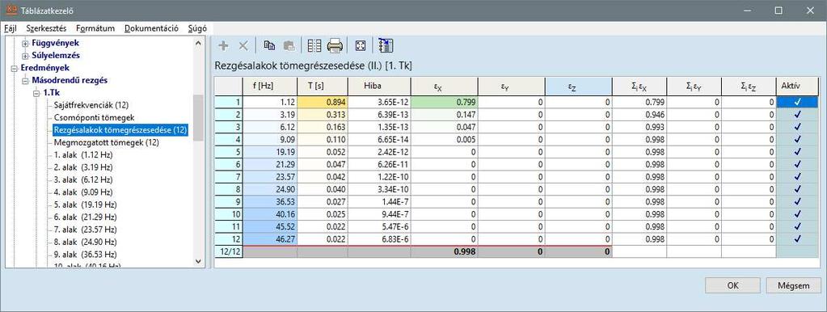827x312 pixels.
Task: Click the fit-to-window arrows icon
Action: point(361,46)
